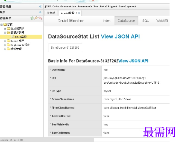This screenshot has width=182, height=143.
Task: Open View JSON API link for DataSourceStat List
Action: click(120, 36)
